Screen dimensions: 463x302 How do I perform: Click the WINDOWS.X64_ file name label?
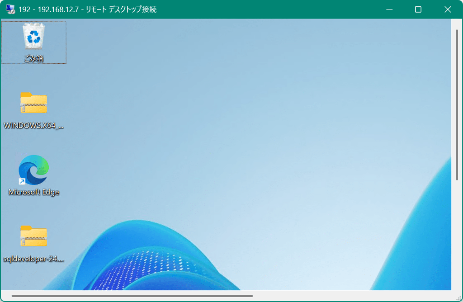coord(34,126)
